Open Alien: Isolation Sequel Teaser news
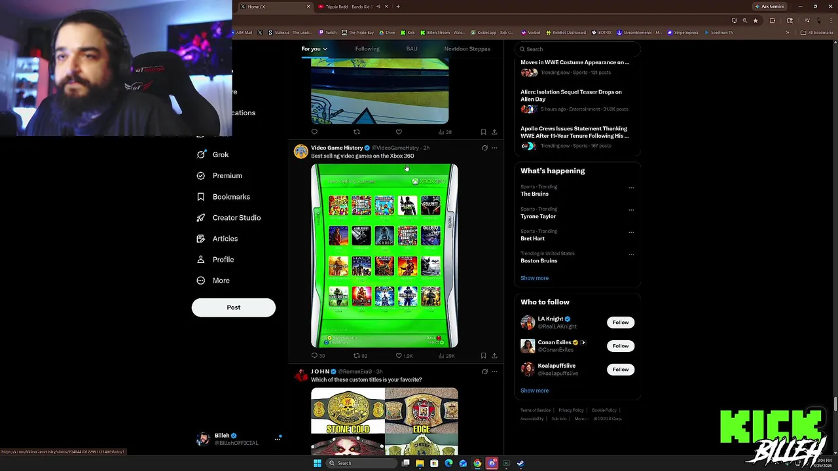The height and width of the screenshot is (471, 838). [571, 96]
